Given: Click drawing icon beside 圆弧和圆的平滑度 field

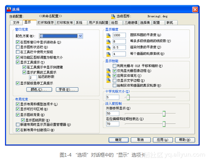Looking at the screenshot, I should click(x=108, y=35).
